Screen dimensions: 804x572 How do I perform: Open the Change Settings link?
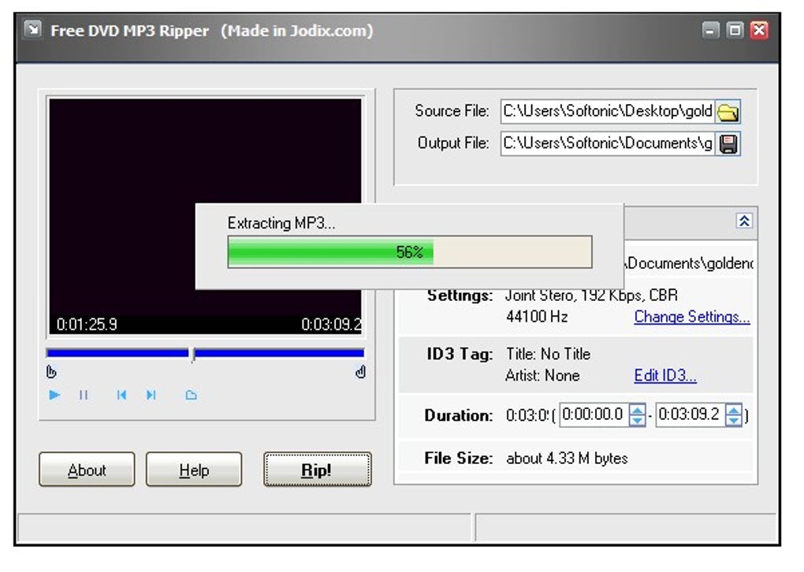pyautogui.click(x=692, y=317)
